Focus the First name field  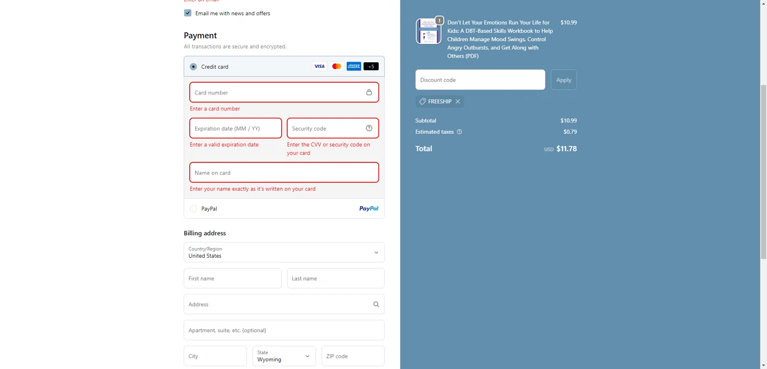point(233,278)
